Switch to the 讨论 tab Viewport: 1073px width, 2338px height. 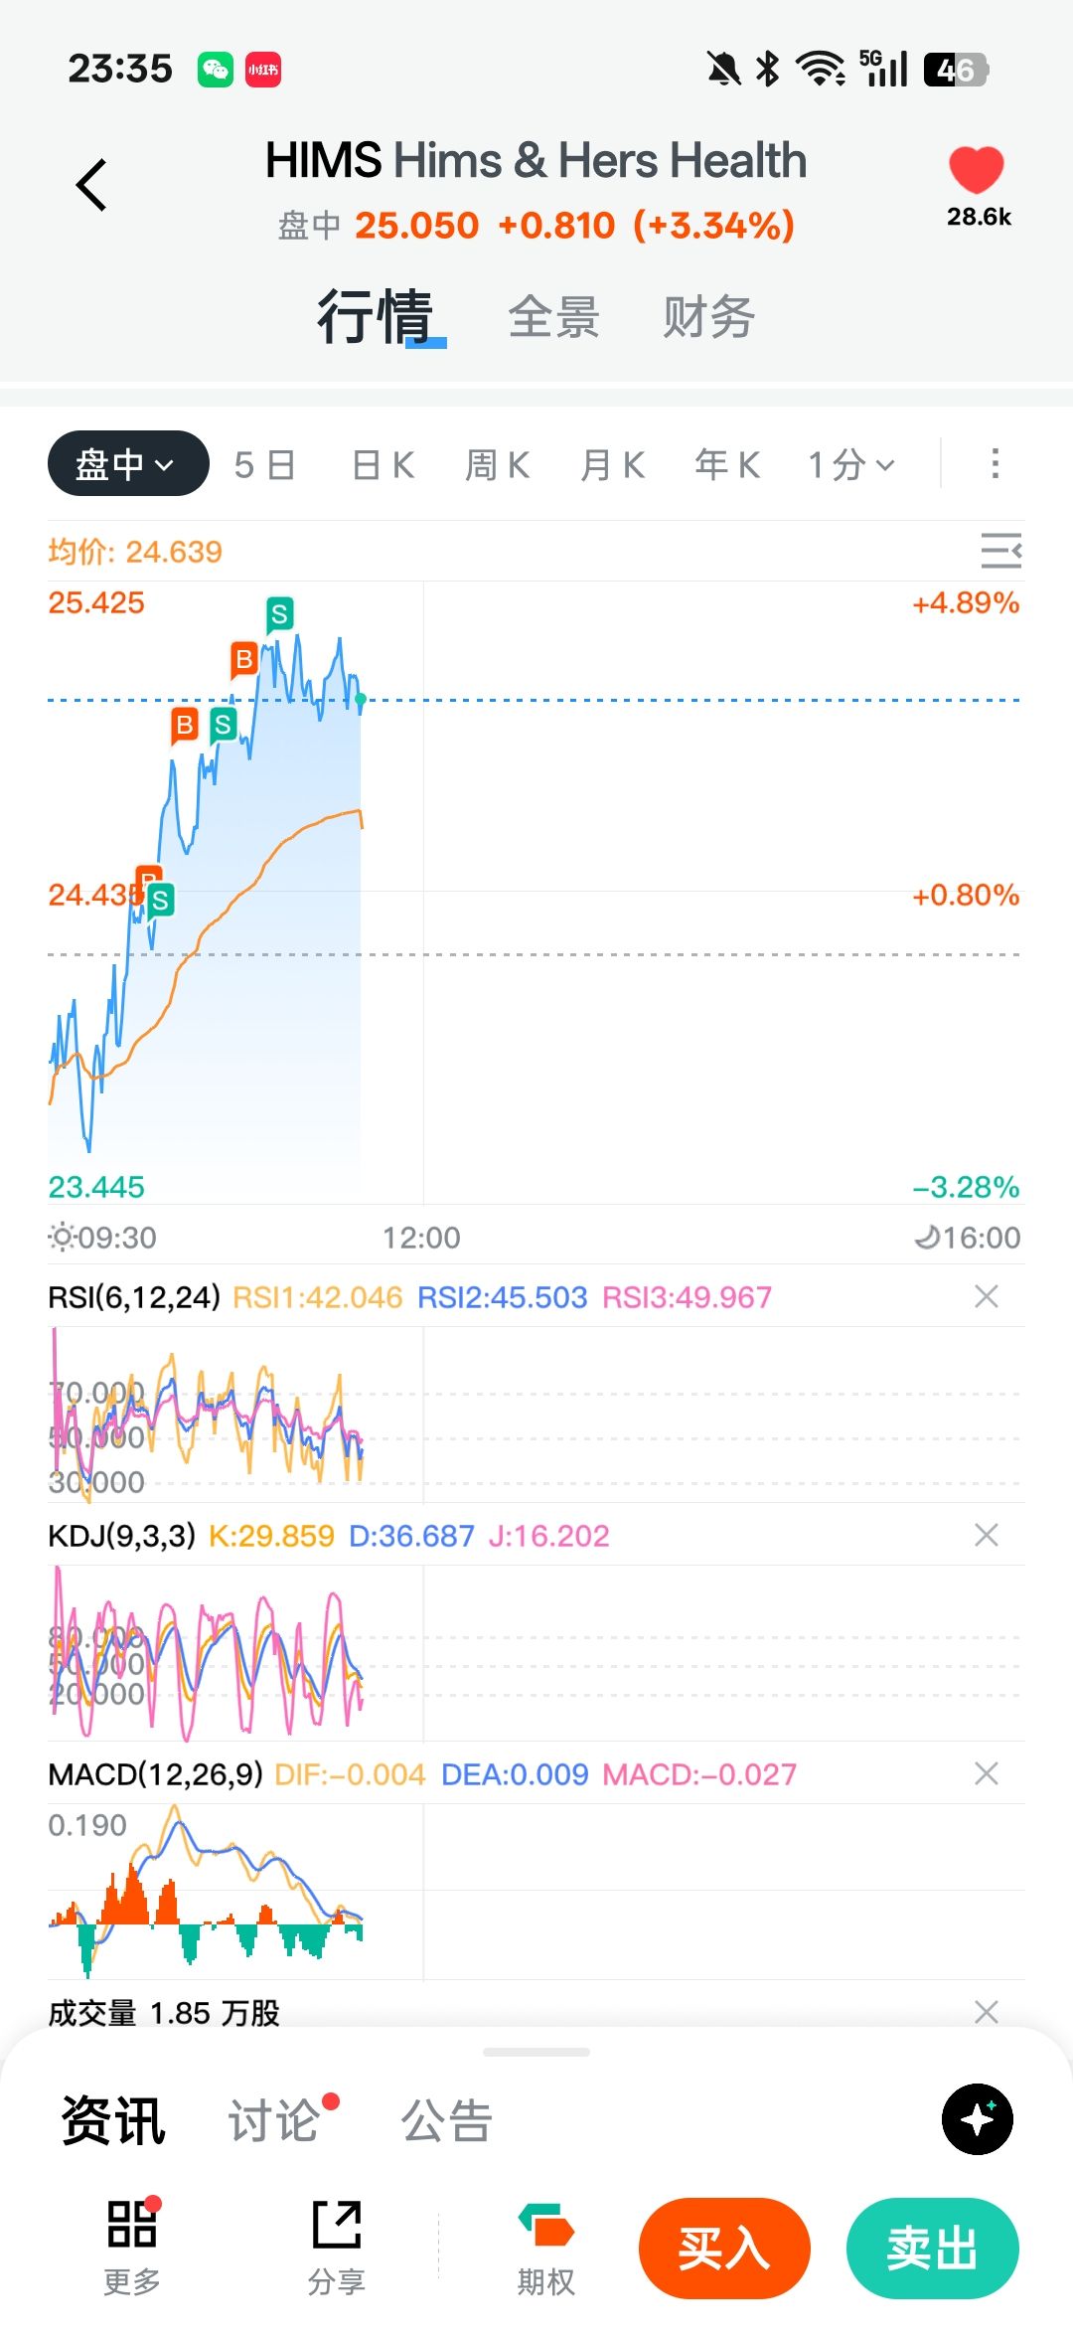point(274,2120)
